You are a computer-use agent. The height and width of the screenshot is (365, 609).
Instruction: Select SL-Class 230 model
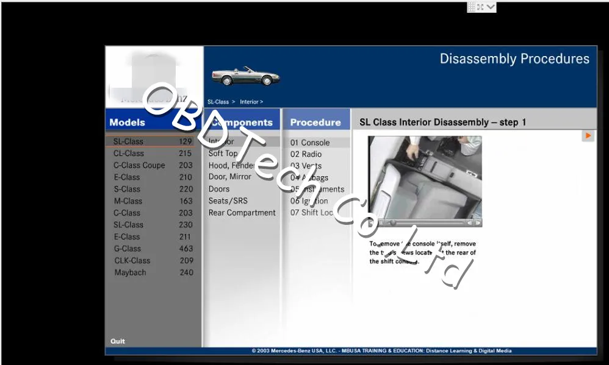click(153, 225)
